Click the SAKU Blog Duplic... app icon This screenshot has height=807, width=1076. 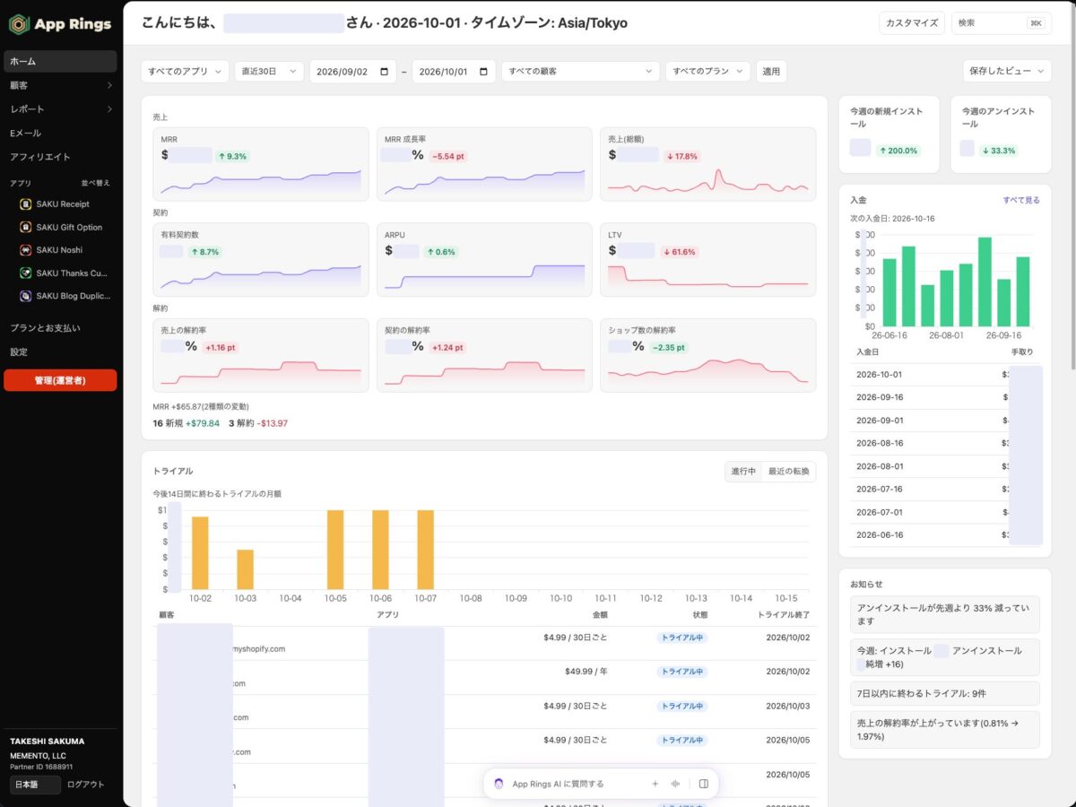click(26, 296)
